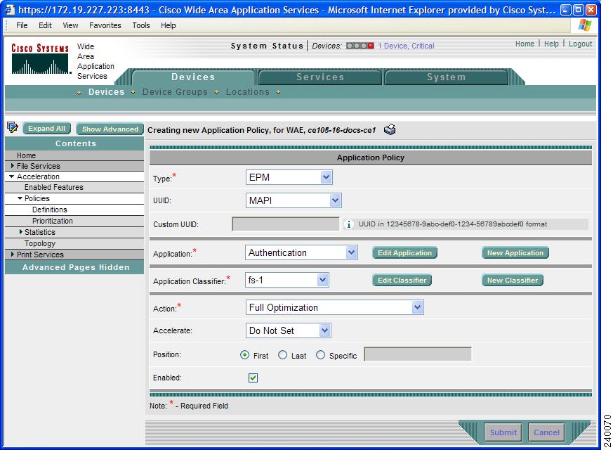
Task: Expand the File Services tree node
Action: click(13, 166)
